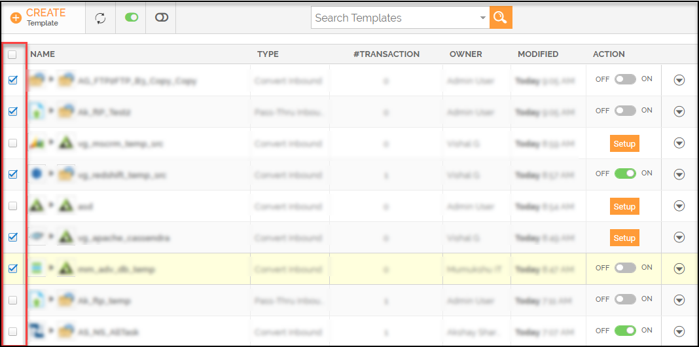
Task: Click Setup button in third row
Action: pos(624,143)
